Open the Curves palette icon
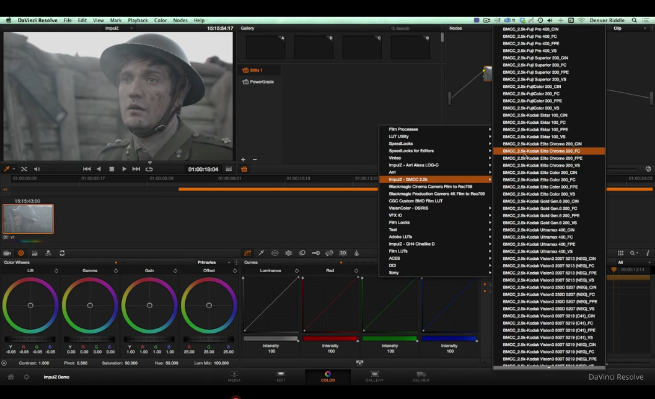Screen dimensions: 655x399 pyautogui.click(x=248, y=253)
